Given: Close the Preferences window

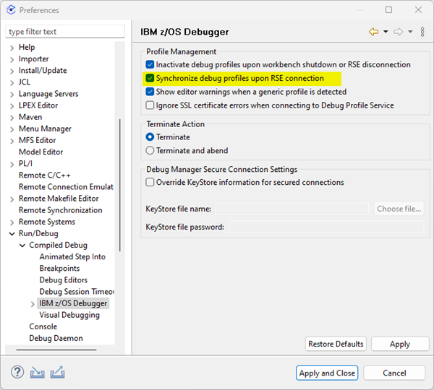Looking at the screenshot, I should tap(418, 10).
